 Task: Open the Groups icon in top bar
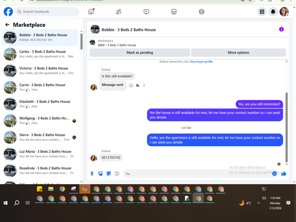(x=201, y=12)
